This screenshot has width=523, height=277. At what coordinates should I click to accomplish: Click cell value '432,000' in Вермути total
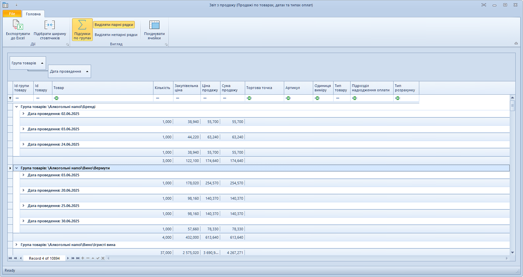click(x=192, y=237)
